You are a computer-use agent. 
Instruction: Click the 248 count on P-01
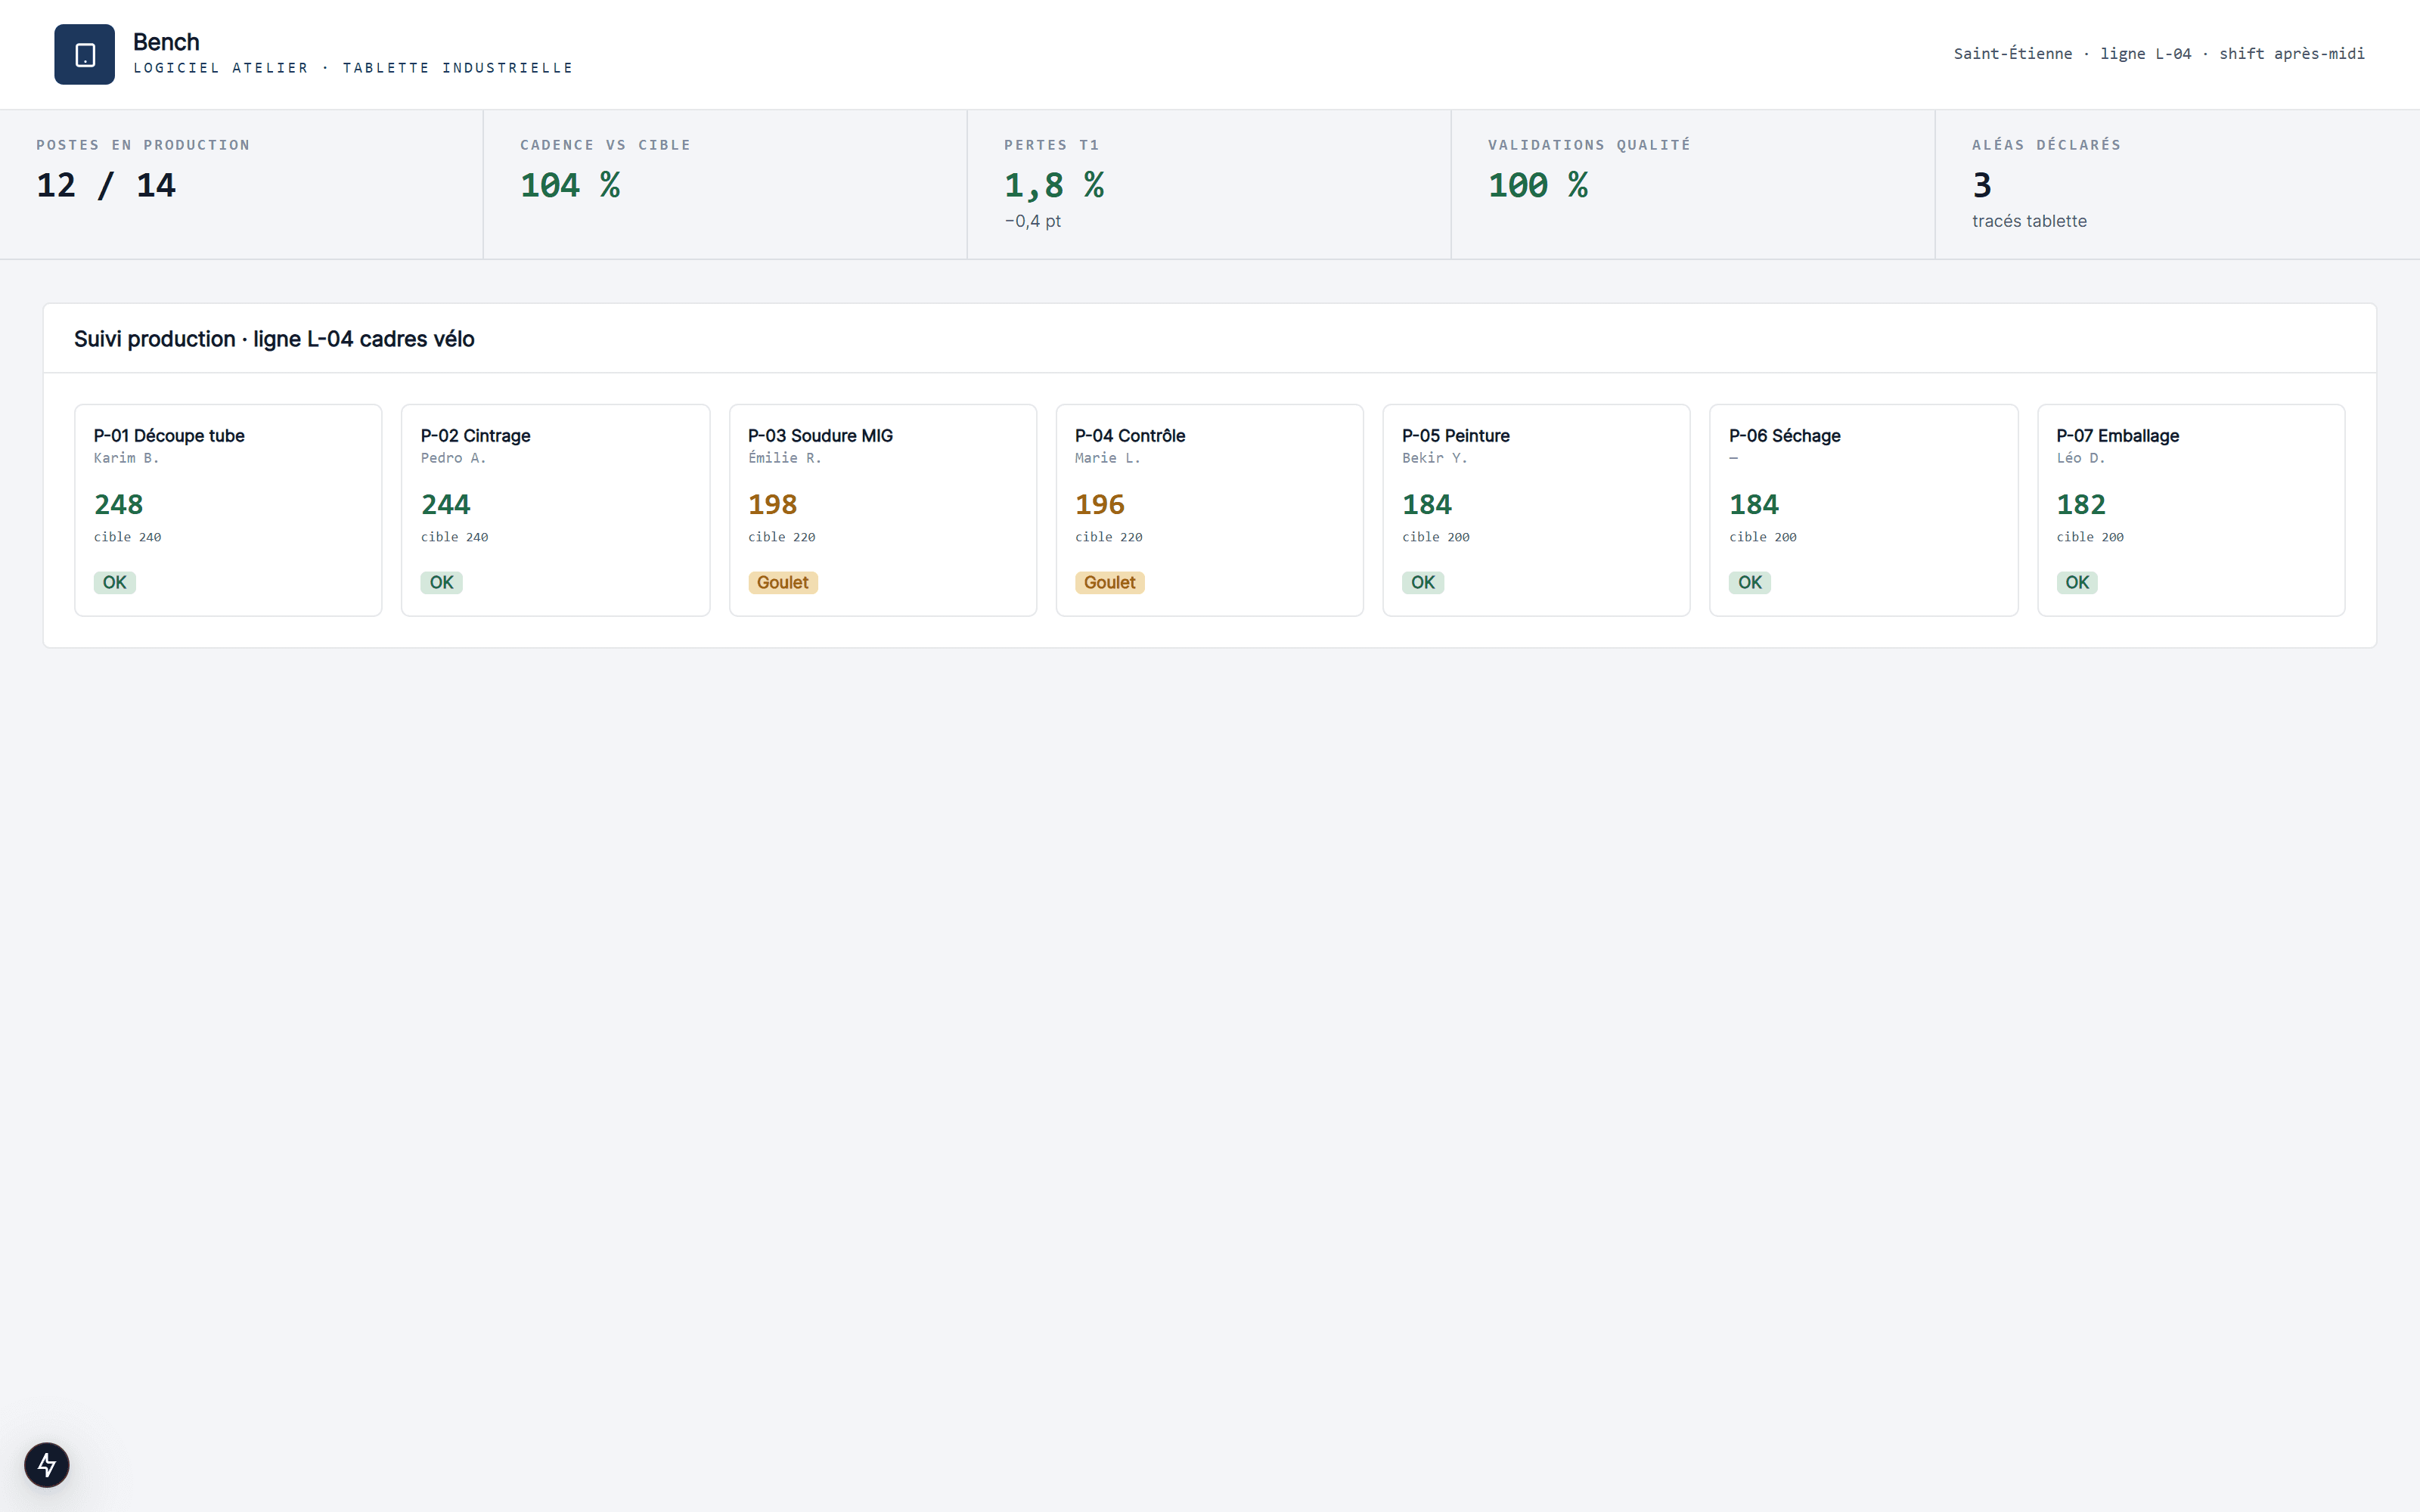118,504
